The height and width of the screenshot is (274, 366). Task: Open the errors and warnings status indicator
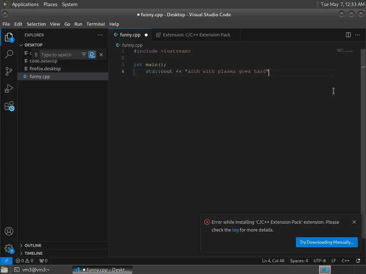tap(25, 261)
